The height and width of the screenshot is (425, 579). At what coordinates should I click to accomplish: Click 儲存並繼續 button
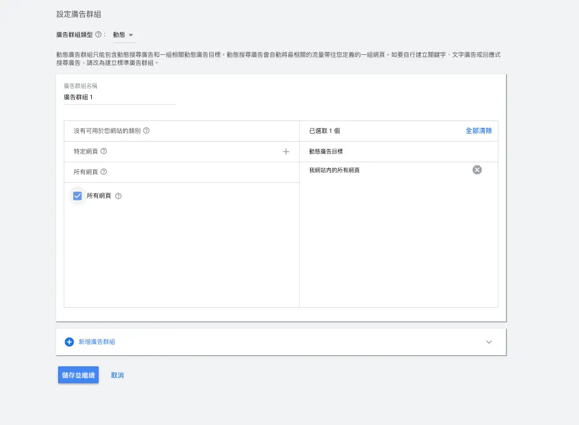78,375
